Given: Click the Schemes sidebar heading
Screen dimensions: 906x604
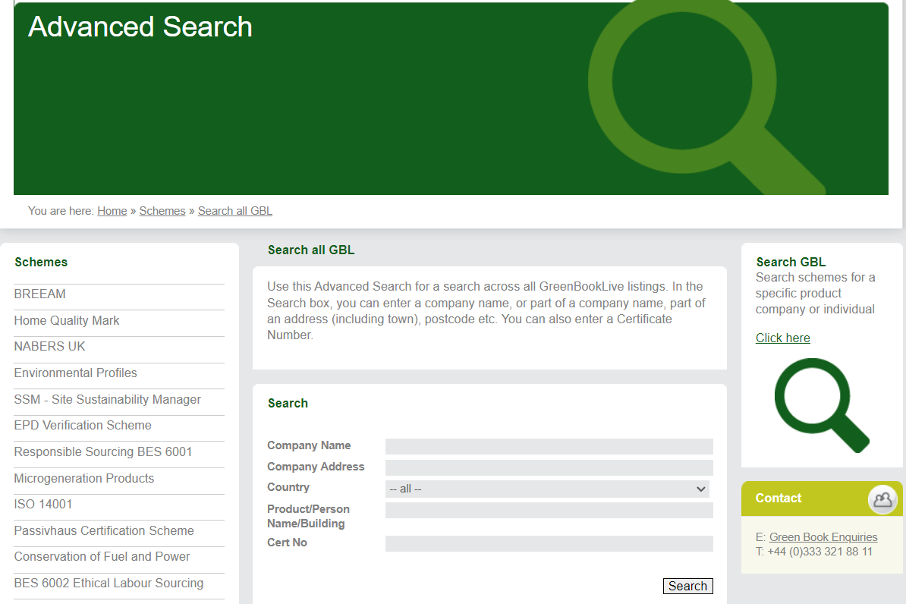Looking at the screenshot, I should click(x=41, y=263).
